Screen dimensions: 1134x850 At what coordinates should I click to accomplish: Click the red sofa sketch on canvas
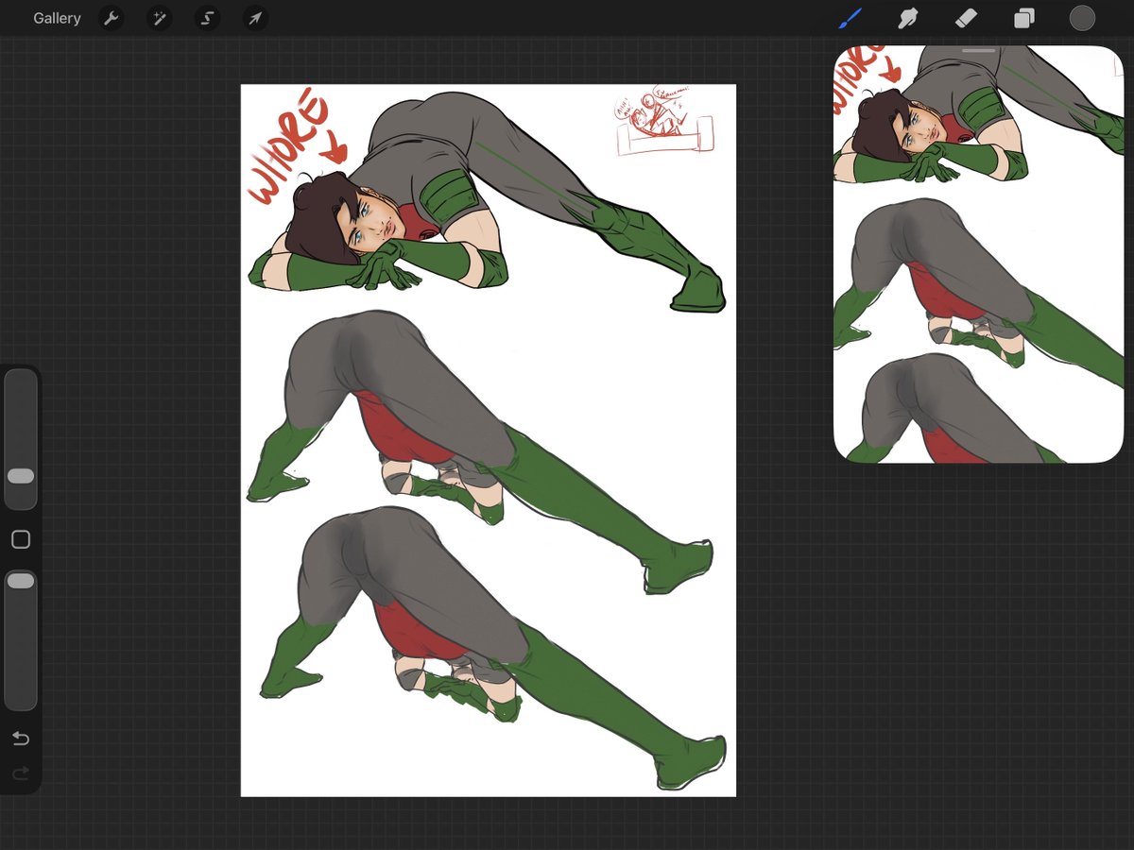pyautogui.click(x=665, y=123)
